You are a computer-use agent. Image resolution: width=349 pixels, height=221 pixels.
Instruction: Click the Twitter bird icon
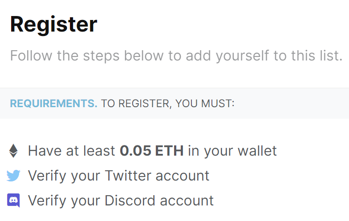(x=13, y=176)
